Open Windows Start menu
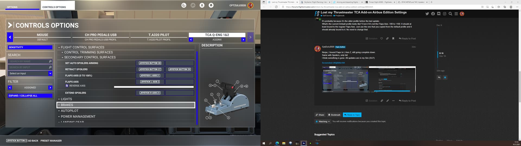Image resolution: width=521 pixels, height=146 pixels. click(x=263, y=143)
